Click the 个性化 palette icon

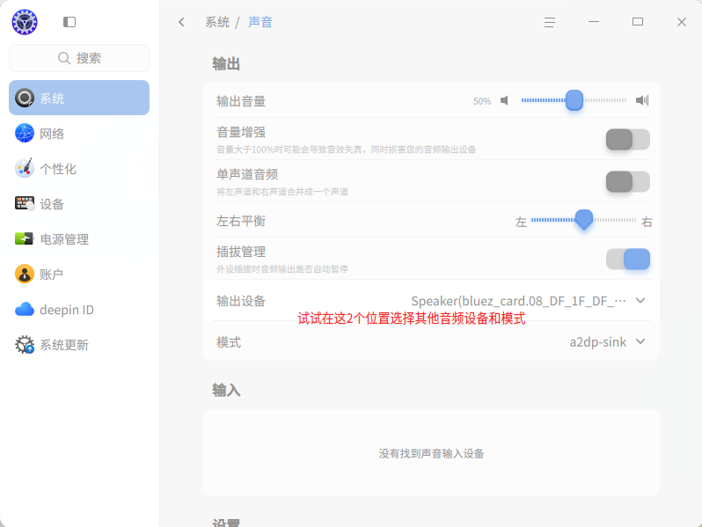coord(25,168)
